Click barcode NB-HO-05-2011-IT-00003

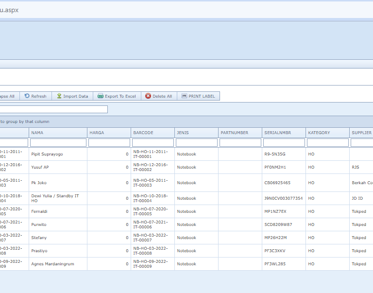point(151,183)
